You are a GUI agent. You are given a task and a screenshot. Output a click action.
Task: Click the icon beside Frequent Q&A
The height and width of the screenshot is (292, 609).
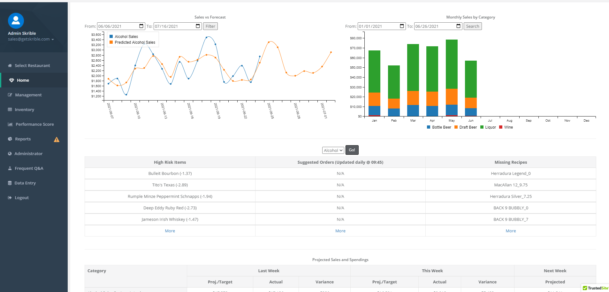click(10, 168)
